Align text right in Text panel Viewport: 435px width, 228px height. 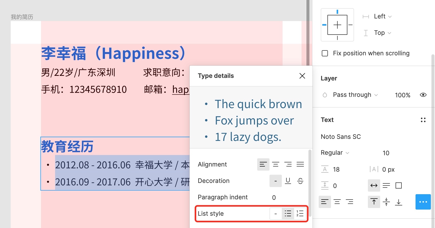tap(349, 202)
